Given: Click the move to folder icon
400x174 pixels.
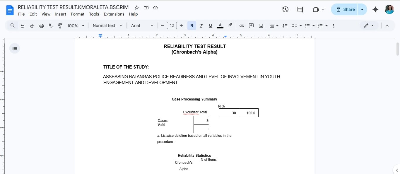Looking at the screenshot, I should tap(146, 8).
